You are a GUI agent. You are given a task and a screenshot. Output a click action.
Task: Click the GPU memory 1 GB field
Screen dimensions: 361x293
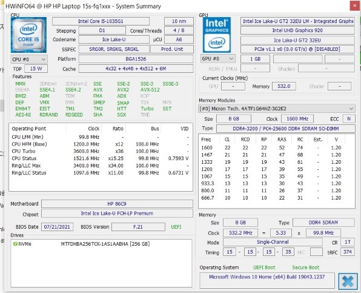[255, 59]
